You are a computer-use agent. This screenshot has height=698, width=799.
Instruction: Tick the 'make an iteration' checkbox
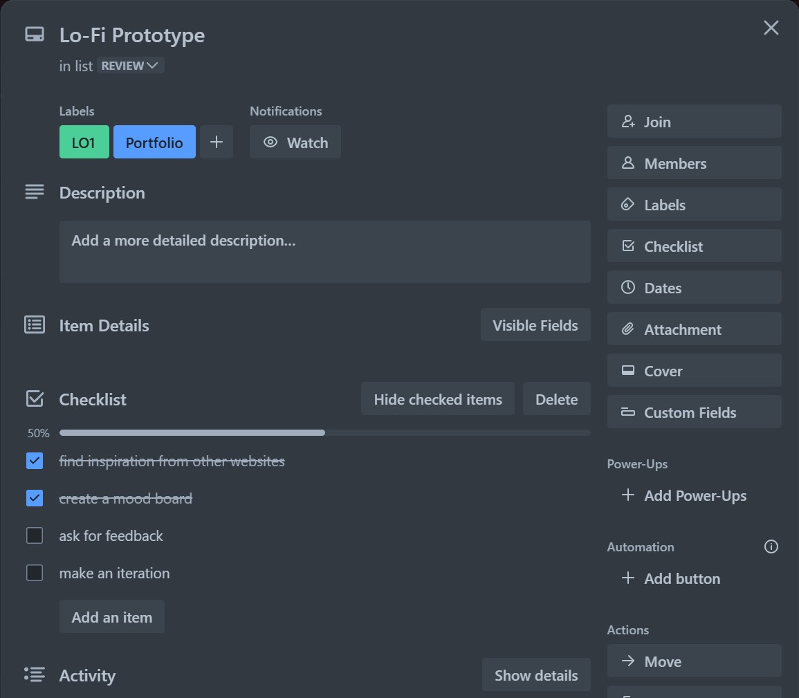tap(35, 573)
